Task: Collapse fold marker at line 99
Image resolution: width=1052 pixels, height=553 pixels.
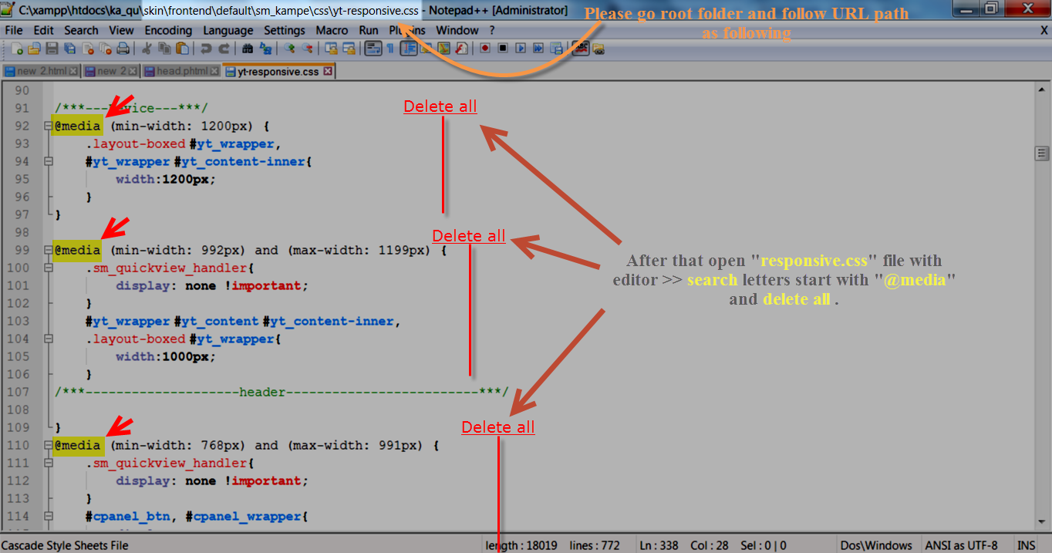Action: coord(49,250)
